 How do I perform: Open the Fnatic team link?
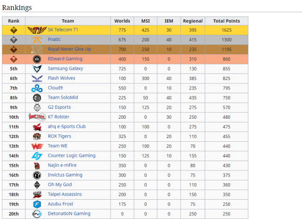[x=54, y=39]
